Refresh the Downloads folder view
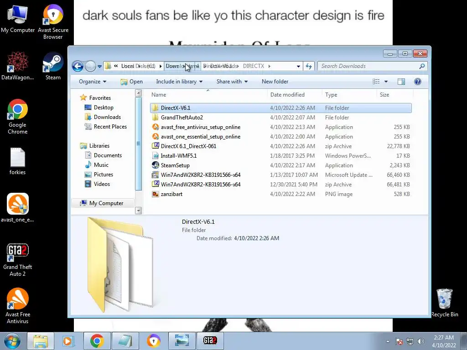The width and height of the screenshot is (467, 350). [309, 66]
